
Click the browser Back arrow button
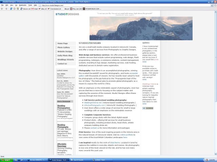click(x=2, y=9)
